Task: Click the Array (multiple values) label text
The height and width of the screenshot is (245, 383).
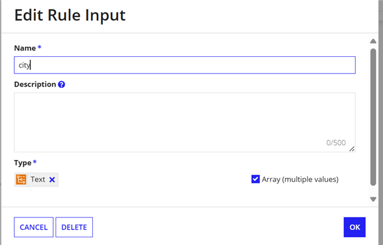Action: [x=300, y=179]
